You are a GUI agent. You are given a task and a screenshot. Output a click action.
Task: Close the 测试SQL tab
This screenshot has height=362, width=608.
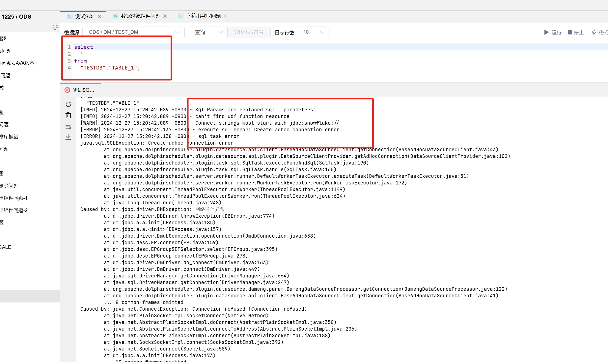click(x=100, y=16)
